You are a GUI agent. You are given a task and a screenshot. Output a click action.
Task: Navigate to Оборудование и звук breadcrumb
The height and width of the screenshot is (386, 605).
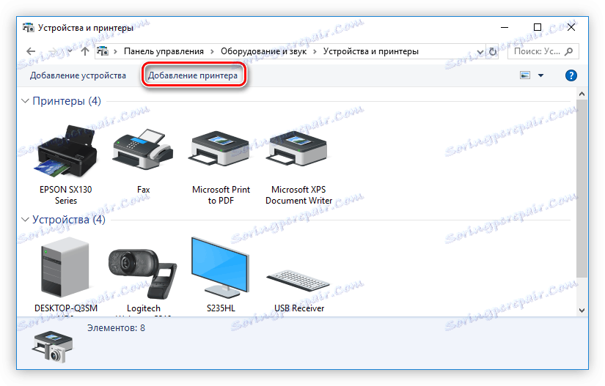click(263, 51)
